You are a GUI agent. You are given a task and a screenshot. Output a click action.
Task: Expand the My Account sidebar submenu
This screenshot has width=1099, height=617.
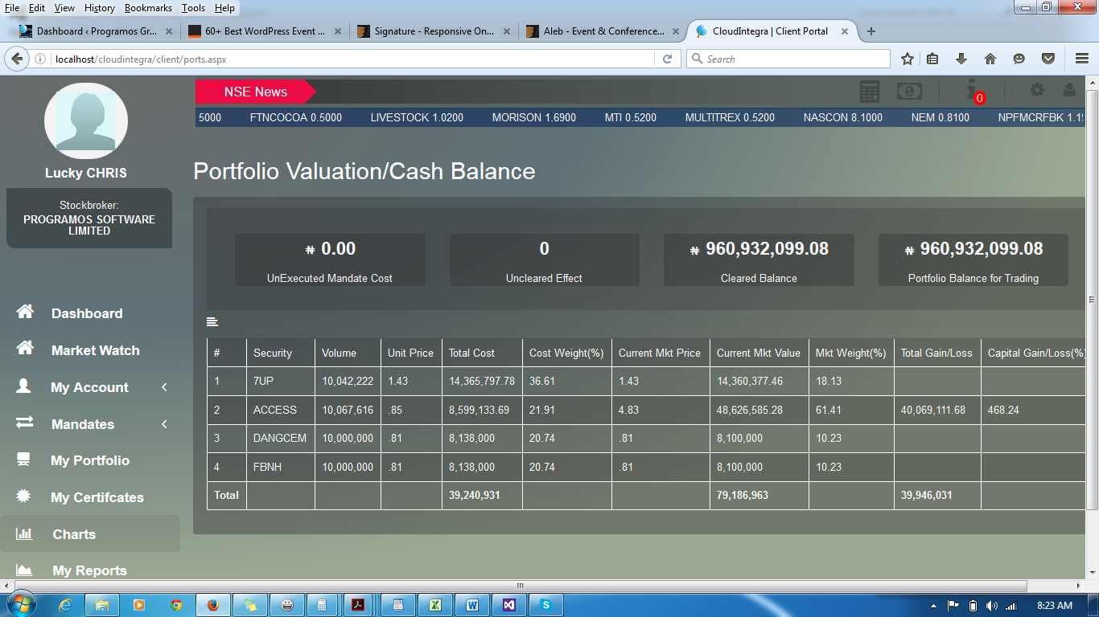coord(89,387)
